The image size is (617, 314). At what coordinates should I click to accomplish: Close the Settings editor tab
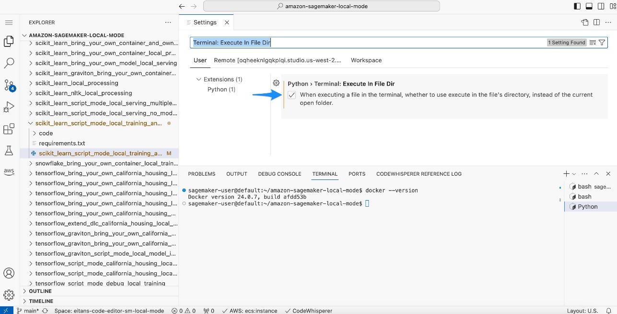227,22
